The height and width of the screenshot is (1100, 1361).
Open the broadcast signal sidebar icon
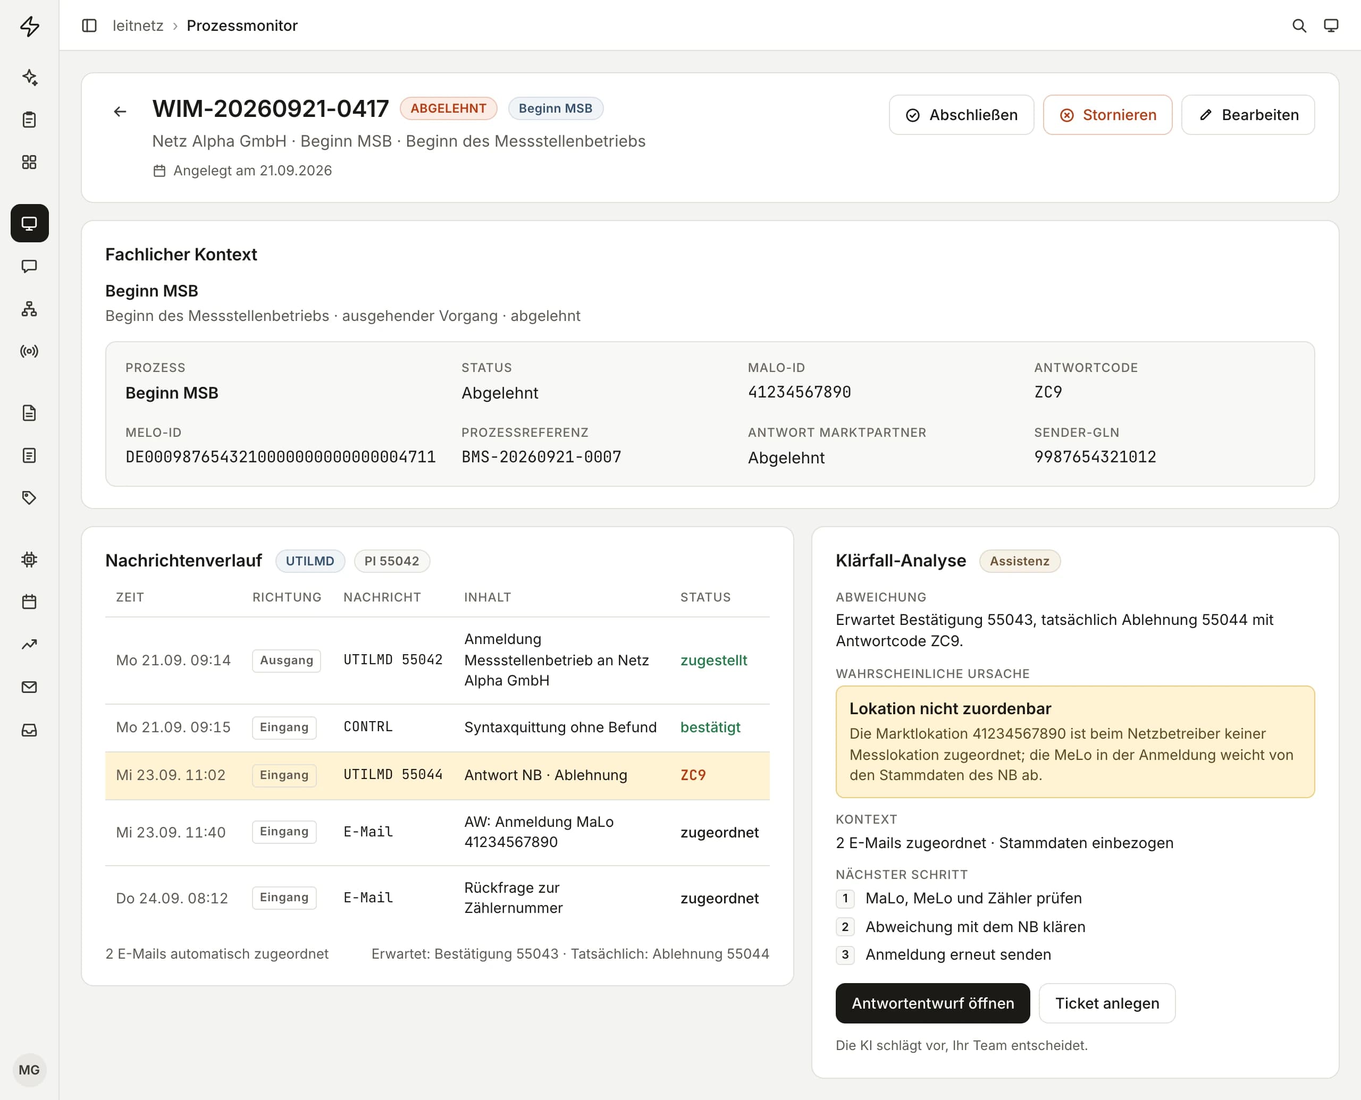click(x=29, y=351)
